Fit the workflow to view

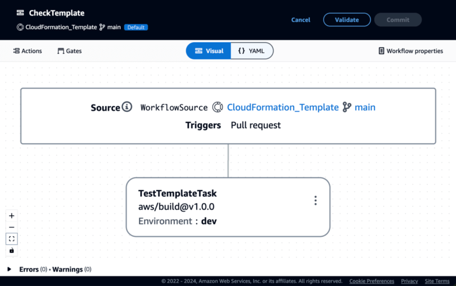tap(11, 239)
